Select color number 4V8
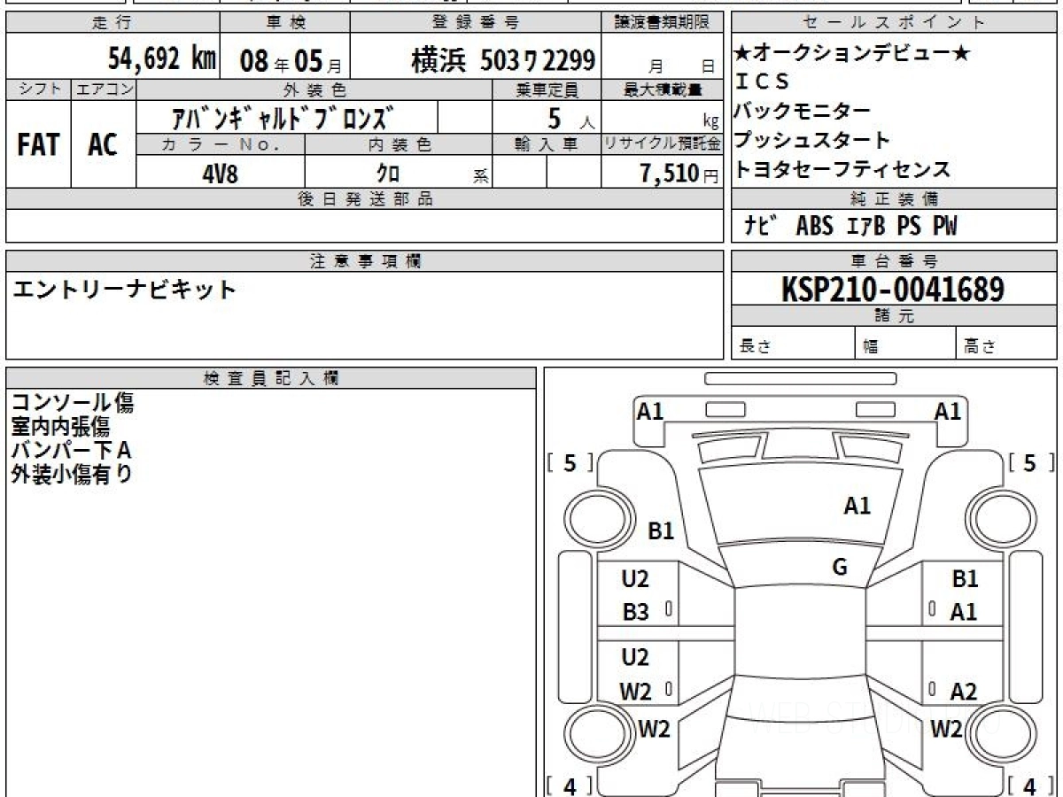Viewport: 1063px width, 797px height. tap(220, 174)
